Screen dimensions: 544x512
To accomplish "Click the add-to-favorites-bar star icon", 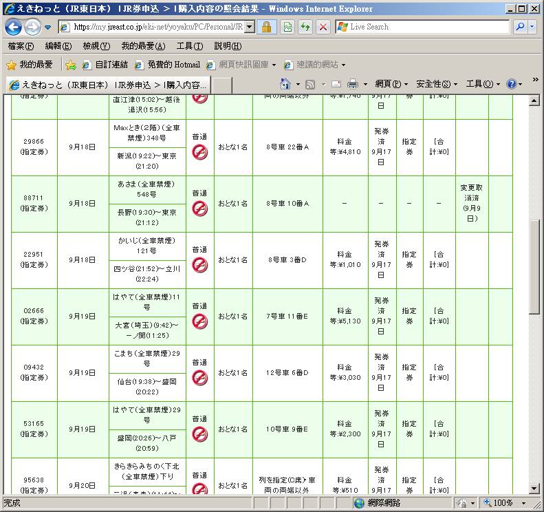I will [71, 65].
